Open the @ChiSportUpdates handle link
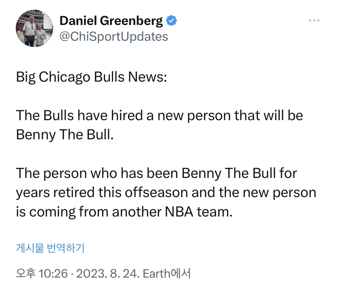The image size is (337, 287). tap(114, 37)
